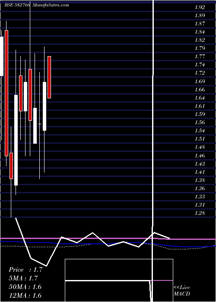The height and width of the screenshot is (302, 216).
Task: Click the 'BSE 532766' ticker label
Action: point(17,5)
